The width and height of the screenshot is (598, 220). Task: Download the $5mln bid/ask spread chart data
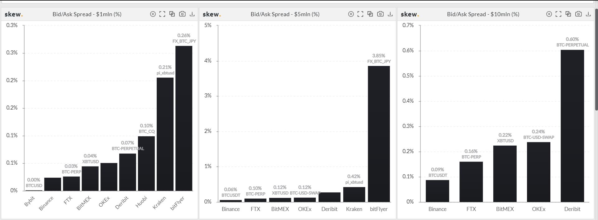390,14
